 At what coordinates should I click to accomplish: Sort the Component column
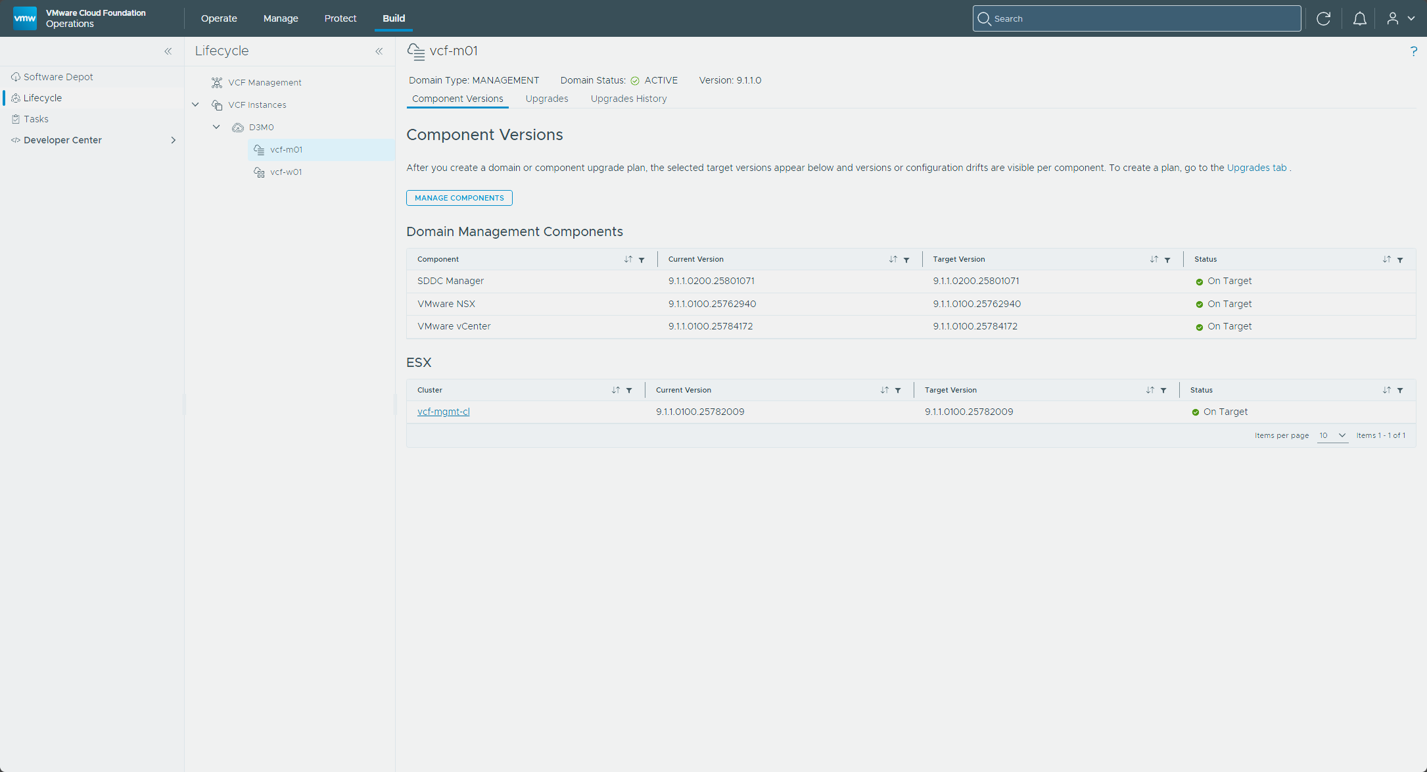tap(628, 259)
